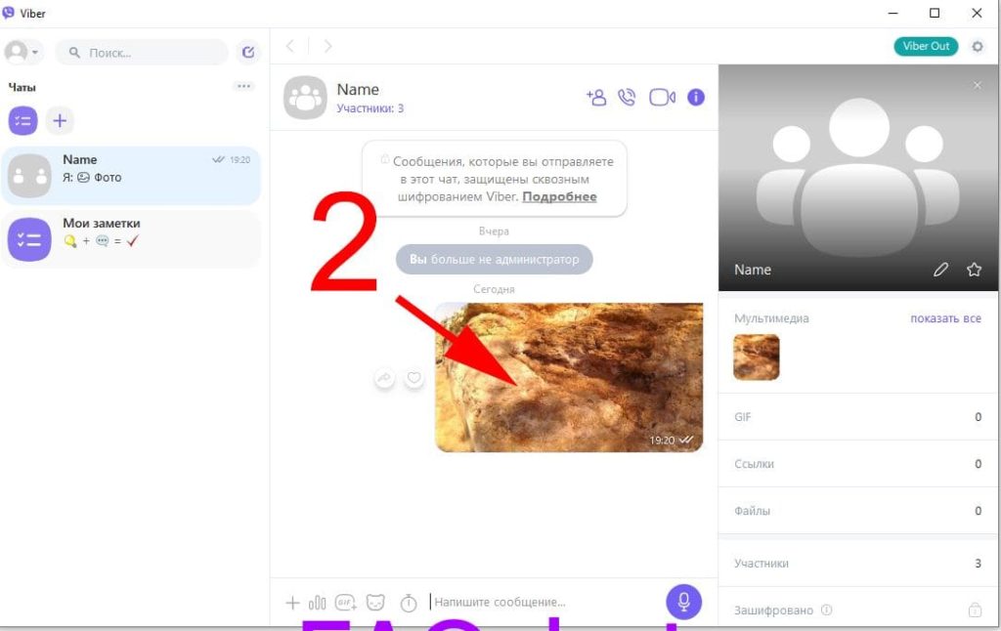
Task: Open the sticker picker
Action: (375, 603)
